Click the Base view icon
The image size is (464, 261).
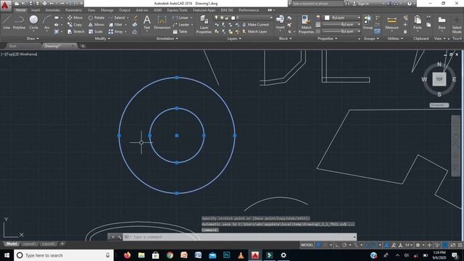tap(442, 22)
